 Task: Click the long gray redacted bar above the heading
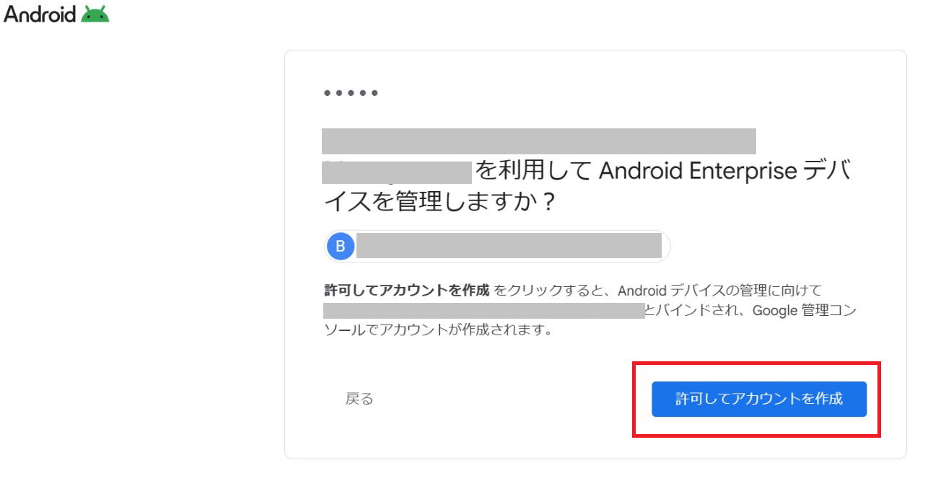(x=539, y=141)
